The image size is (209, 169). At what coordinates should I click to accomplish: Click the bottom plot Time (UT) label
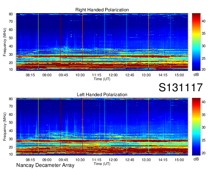point(102,164)
